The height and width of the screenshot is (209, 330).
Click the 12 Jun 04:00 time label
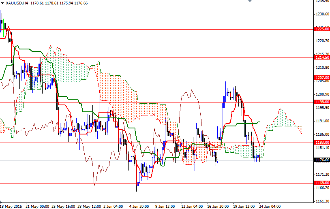coord(193,206)
